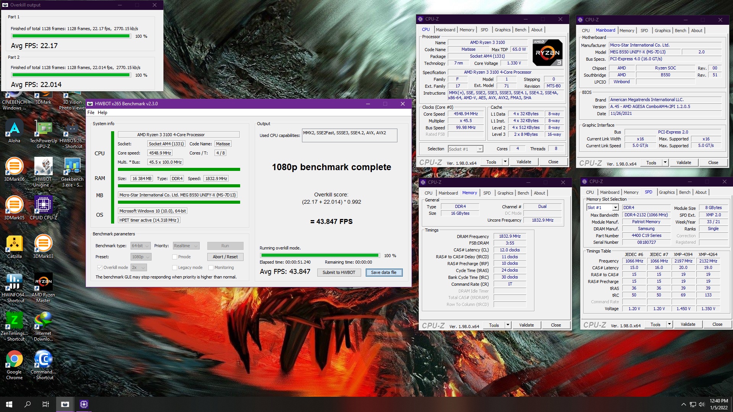Expand Tools arrow in CPU-Z Mainboard window
Image resolution: width=733 pixels, height=412 pixels.
pyautogui.click(x=665, y=163)
